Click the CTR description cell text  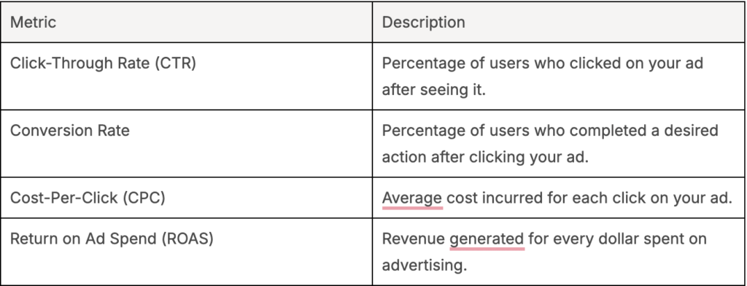[x=542, y=77]
